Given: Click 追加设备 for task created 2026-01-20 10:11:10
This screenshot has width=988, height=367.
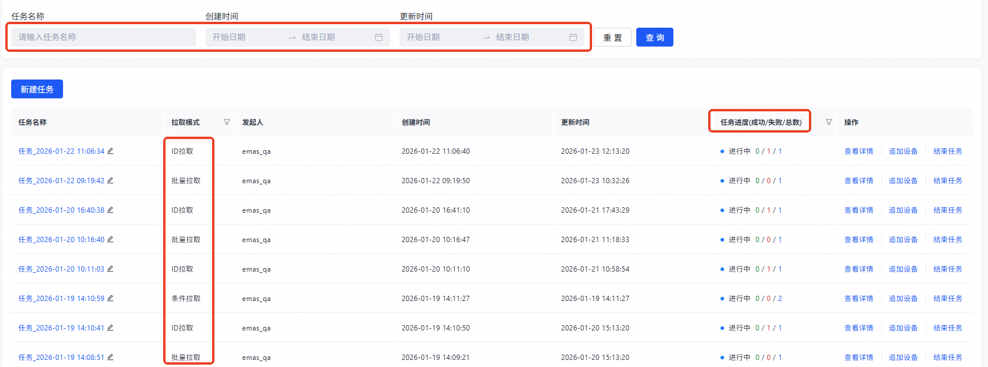Looking at the screenshot, I should click(x=903, y=269).
